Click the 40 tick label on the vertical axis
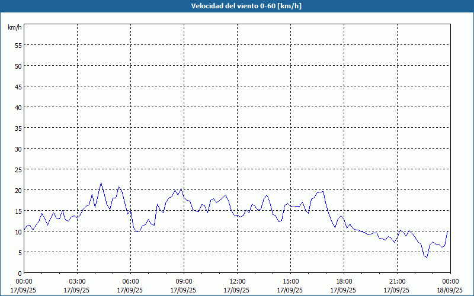This screenshot has width=474, height=296. [x=18, y=108]
